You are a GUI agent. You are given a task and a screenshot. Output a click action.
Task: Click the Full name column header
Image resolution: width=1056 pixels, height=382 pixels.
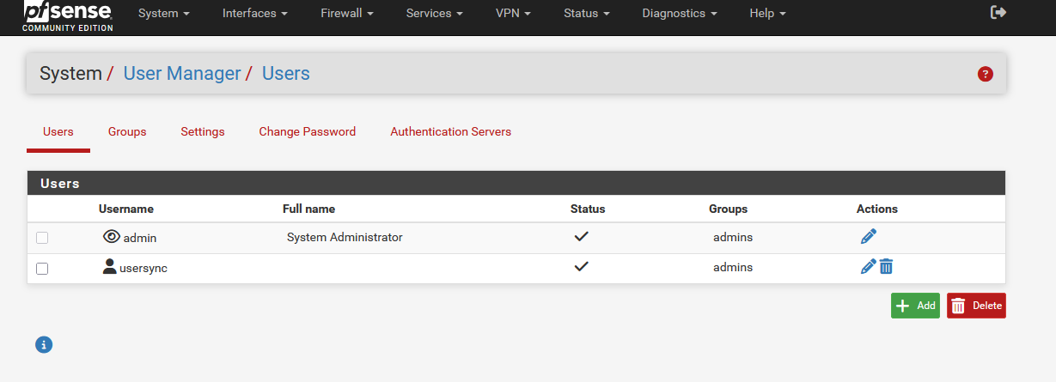tap(308, 209)
